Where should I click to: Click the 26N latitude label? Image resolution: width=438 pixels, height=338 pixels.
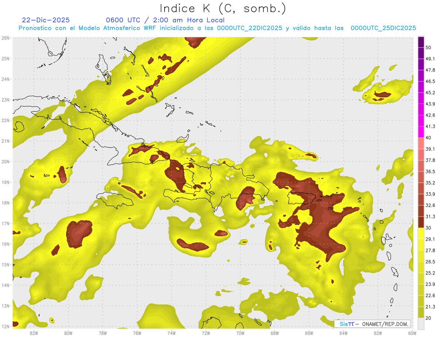(5, 38)
